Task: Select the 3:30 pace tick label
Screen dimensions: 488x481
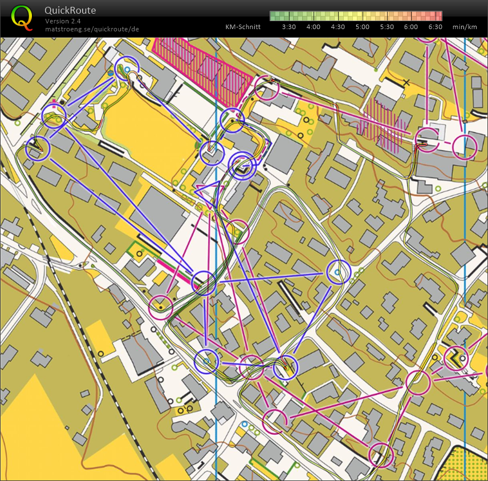Action: point(288,27)
